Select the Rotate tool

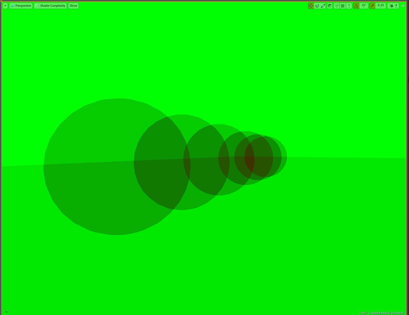pyautogui.click(x=317, y=6)
